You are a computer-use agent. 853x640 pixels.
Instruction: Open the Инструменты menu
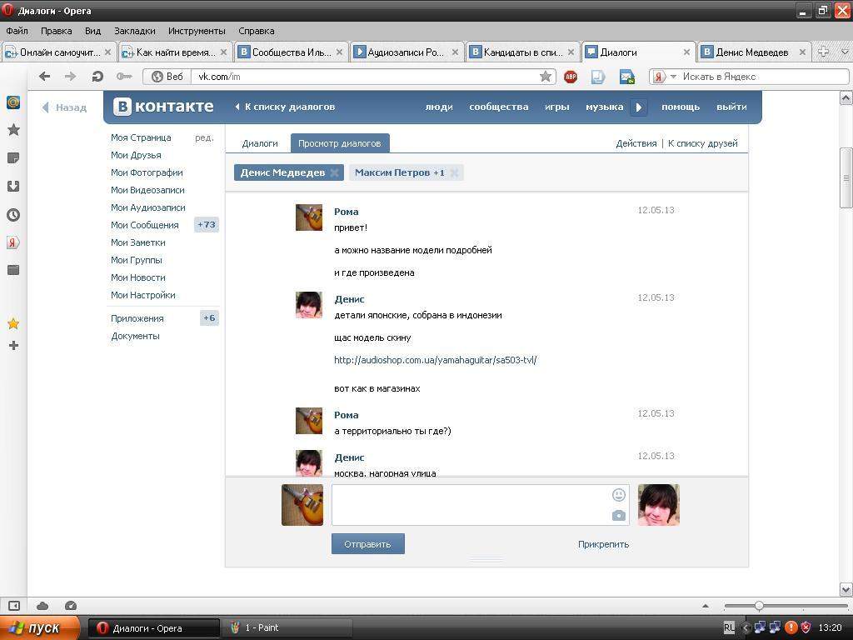197,31
